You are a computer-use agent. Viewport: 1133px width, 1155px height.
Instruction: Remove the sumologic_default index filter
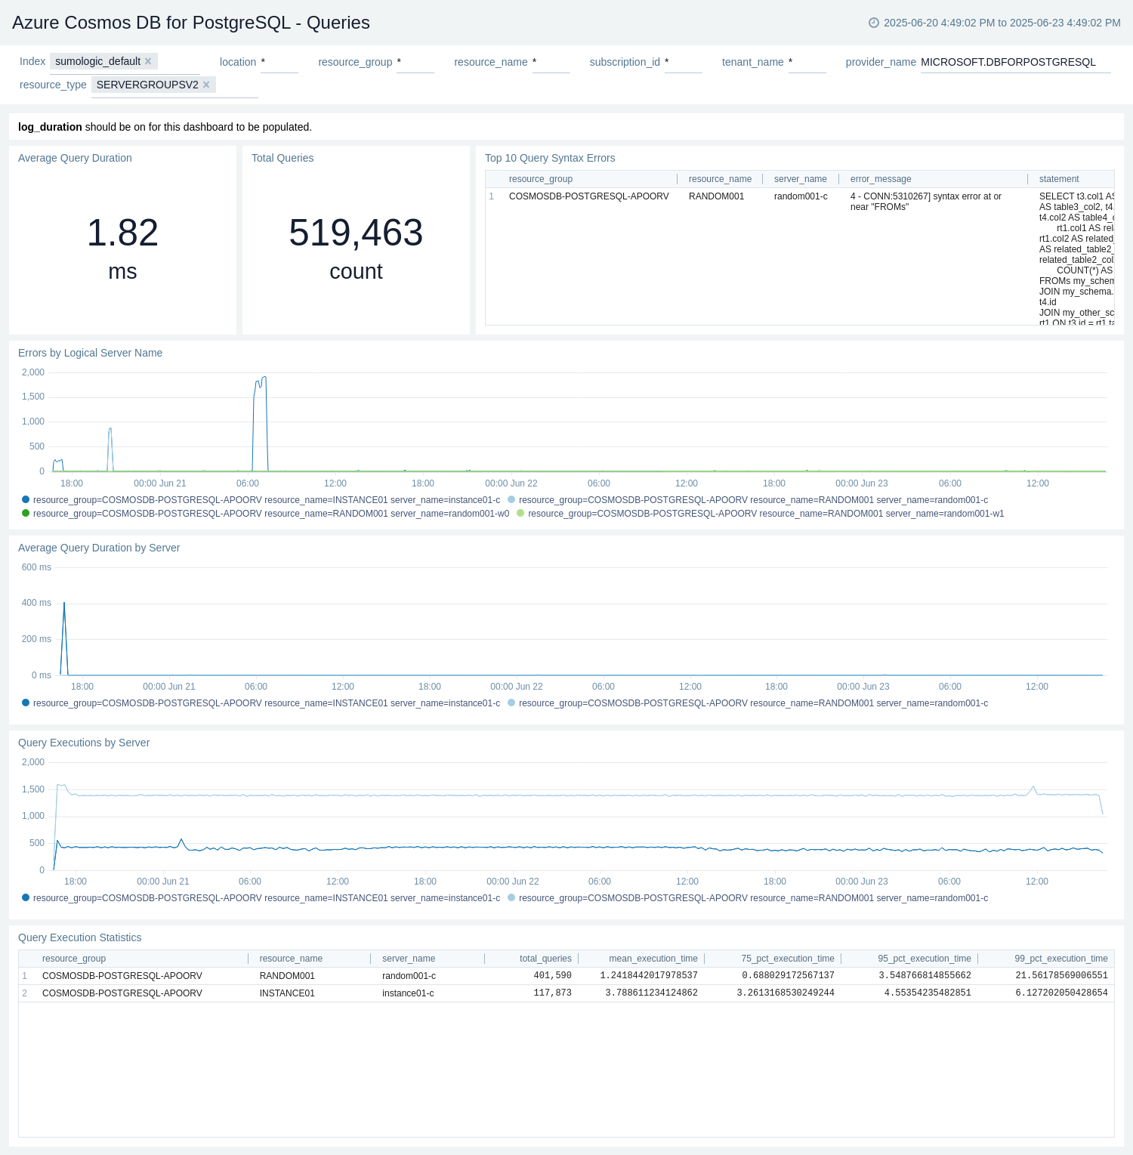coord(148,61)
